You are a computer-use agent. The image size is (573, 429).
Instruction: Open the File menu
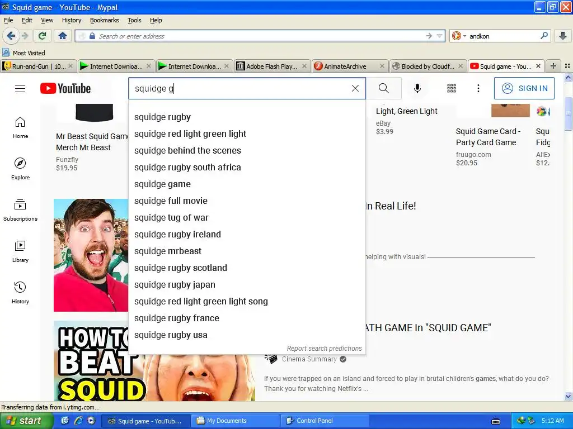click(x=8, y=20)
